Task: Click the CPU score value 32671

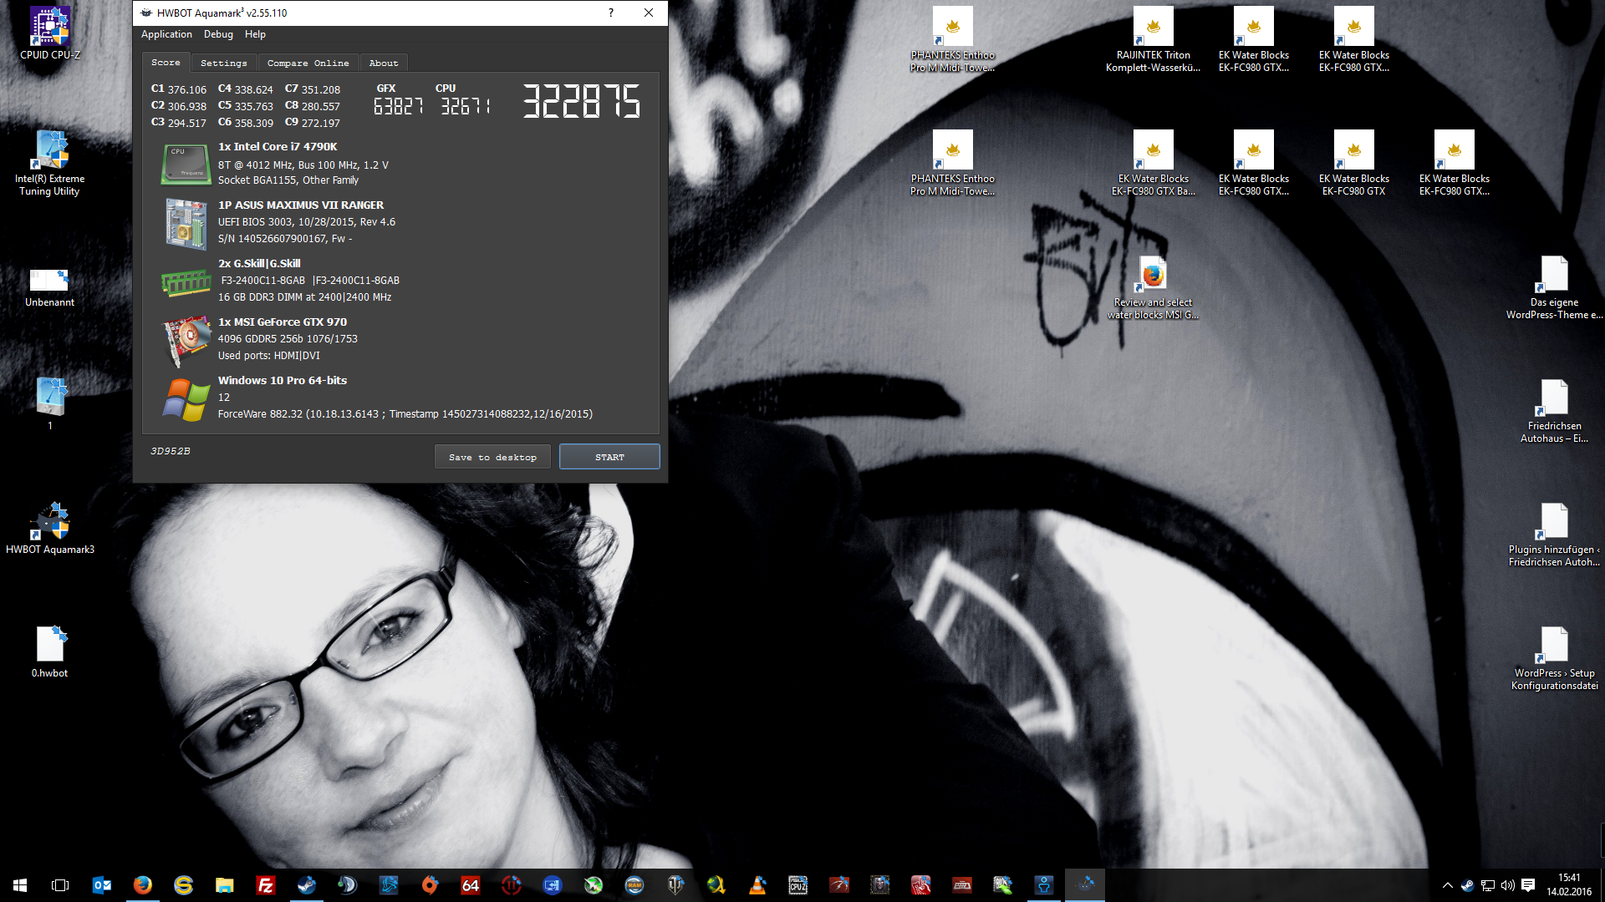Action: (x=465, y=106)
